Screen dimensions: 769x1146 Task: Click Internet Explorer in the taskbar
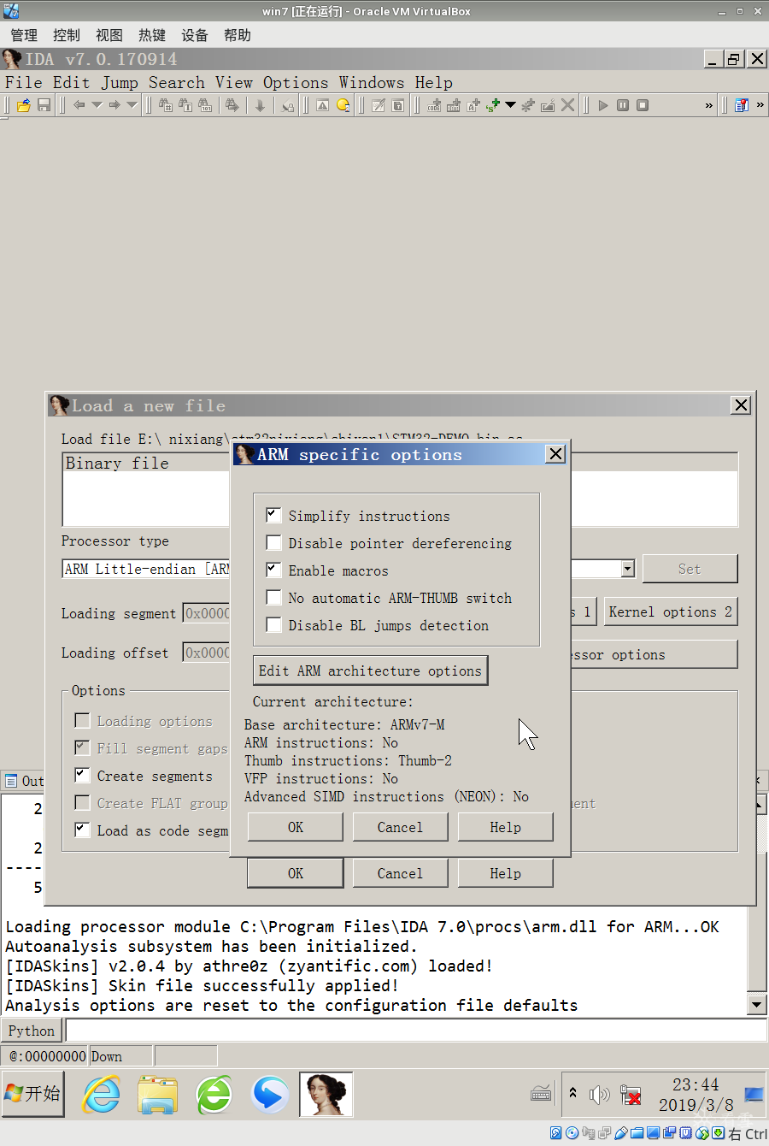[x=102, y=1095]
